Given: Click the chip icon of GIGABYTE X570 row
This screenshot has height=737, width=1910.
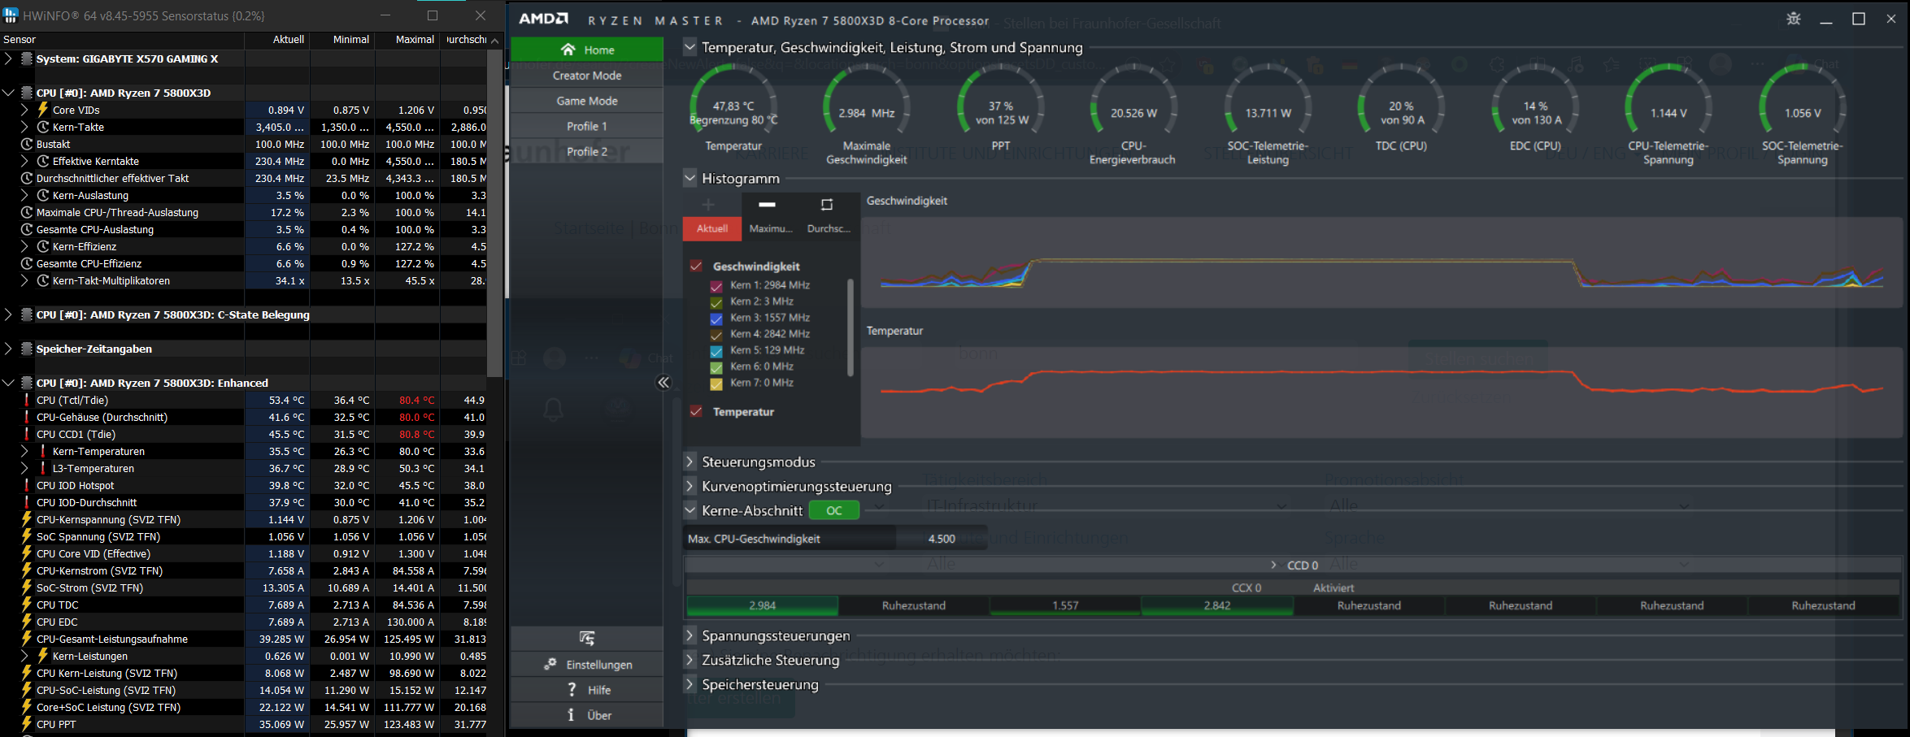Looking at the screenshot, I should pyautogui.click(x=27, y=59).
